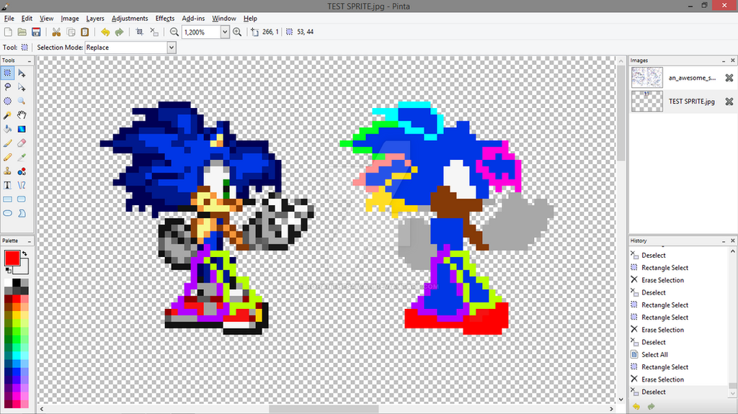Click Select All in History panel
Screen dimensions: 738x414
pyautogui.click(x=654, y=355)
